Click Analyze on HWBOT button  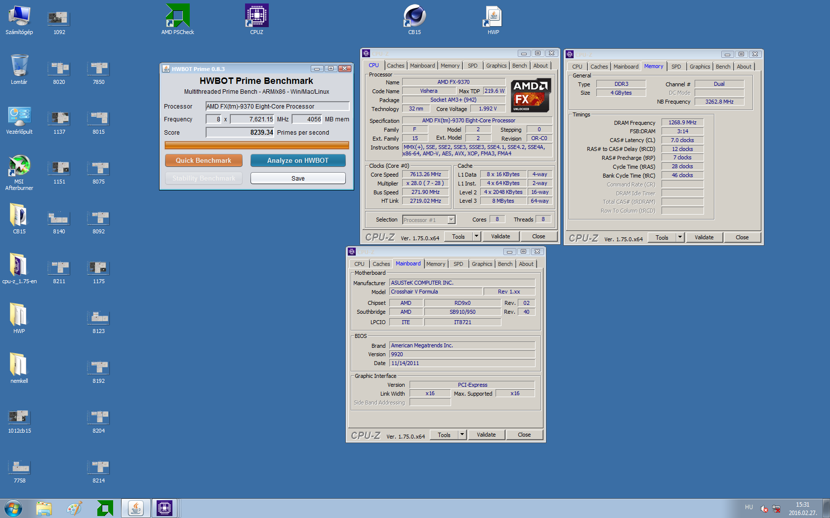[298, 160]
